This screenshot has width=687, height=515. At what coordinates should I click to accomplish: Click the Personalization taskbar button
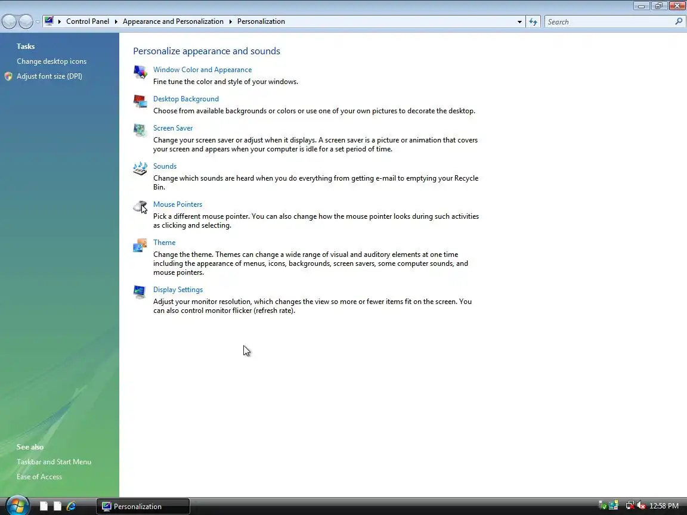[143, 506]
